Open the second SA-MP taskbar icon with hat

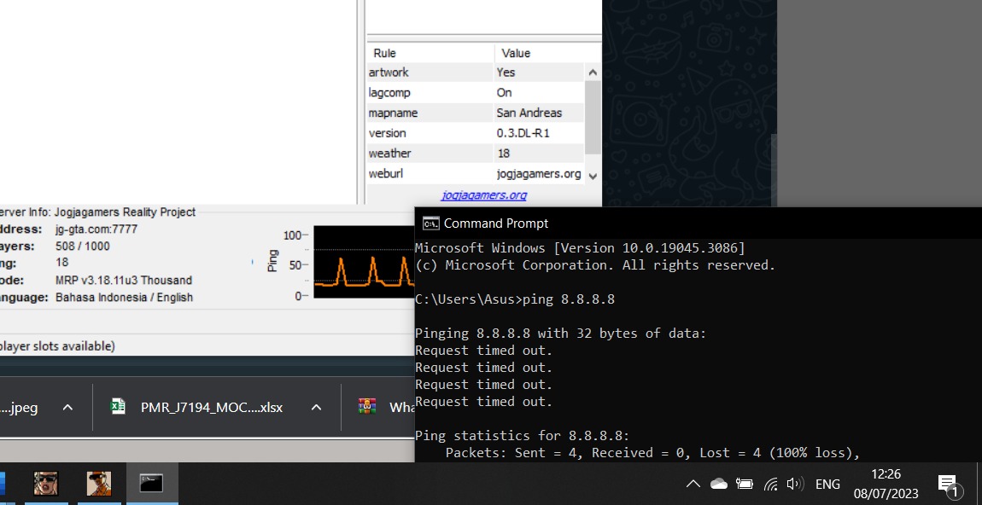click(99, 483)
